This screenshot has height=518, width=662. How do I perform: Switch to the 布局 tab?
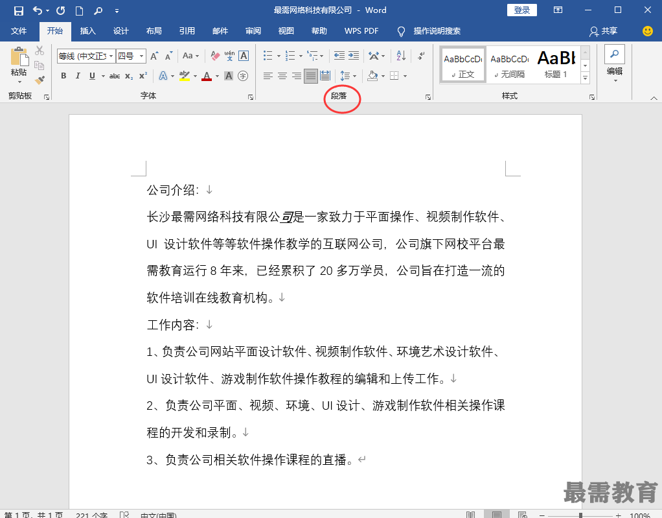point(154,31)
